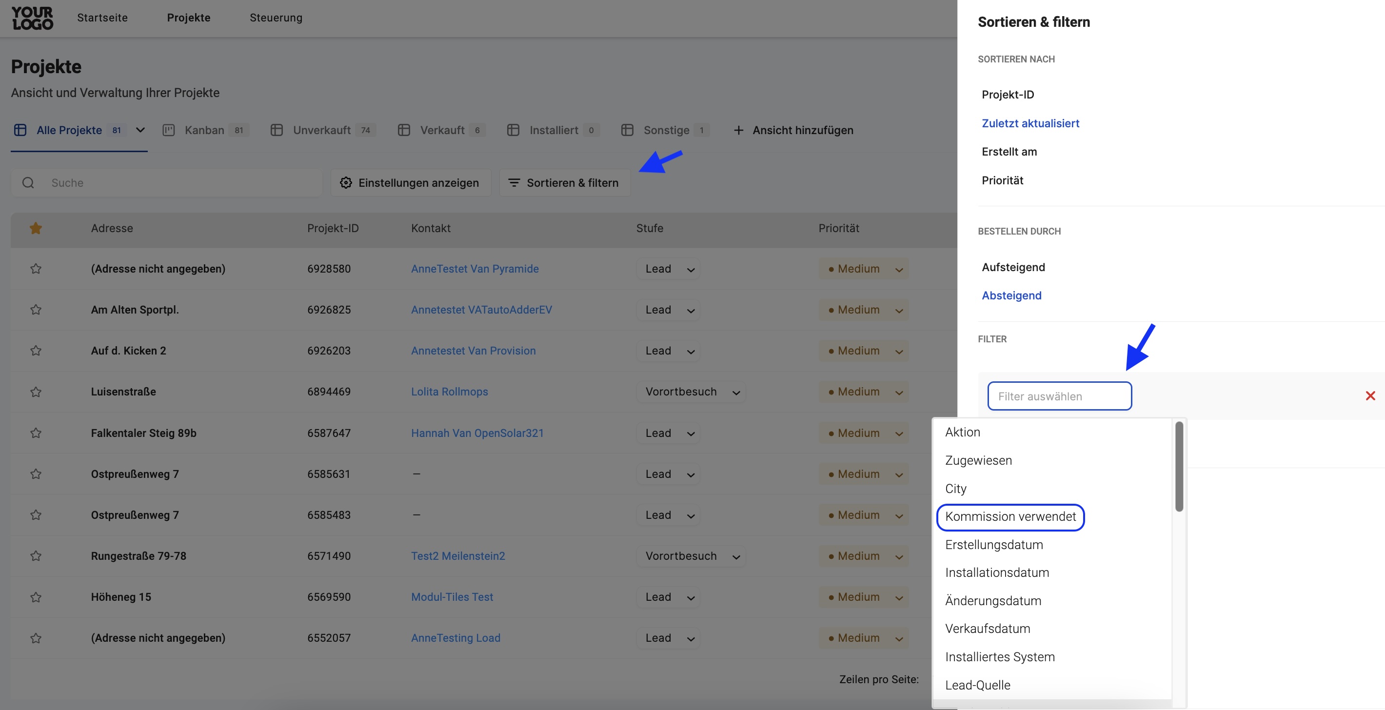The image size is (1385, 710).
Task: Open the Steuerung nav item
Action: click(x=276, y=18)
